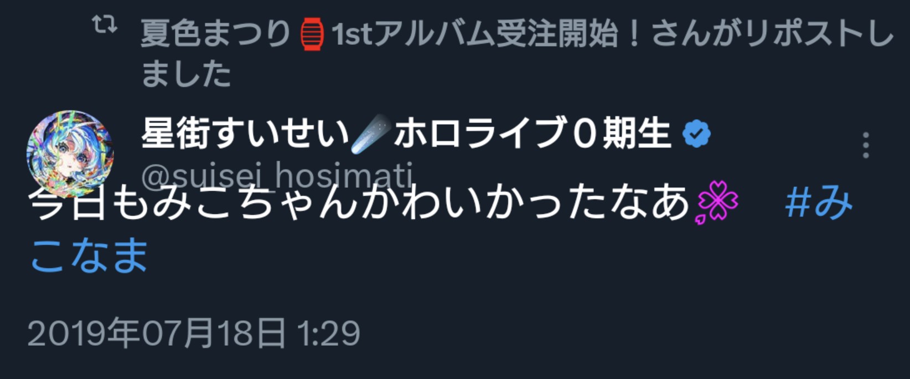
Task: Click the hashtag continuation こなま
Action: tap(89, 255)
